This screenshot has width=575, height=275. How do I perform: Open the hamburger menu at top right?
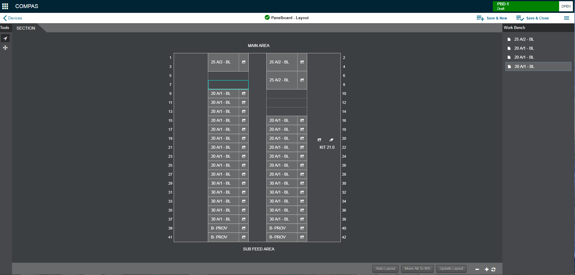click(x=566, y=18)
